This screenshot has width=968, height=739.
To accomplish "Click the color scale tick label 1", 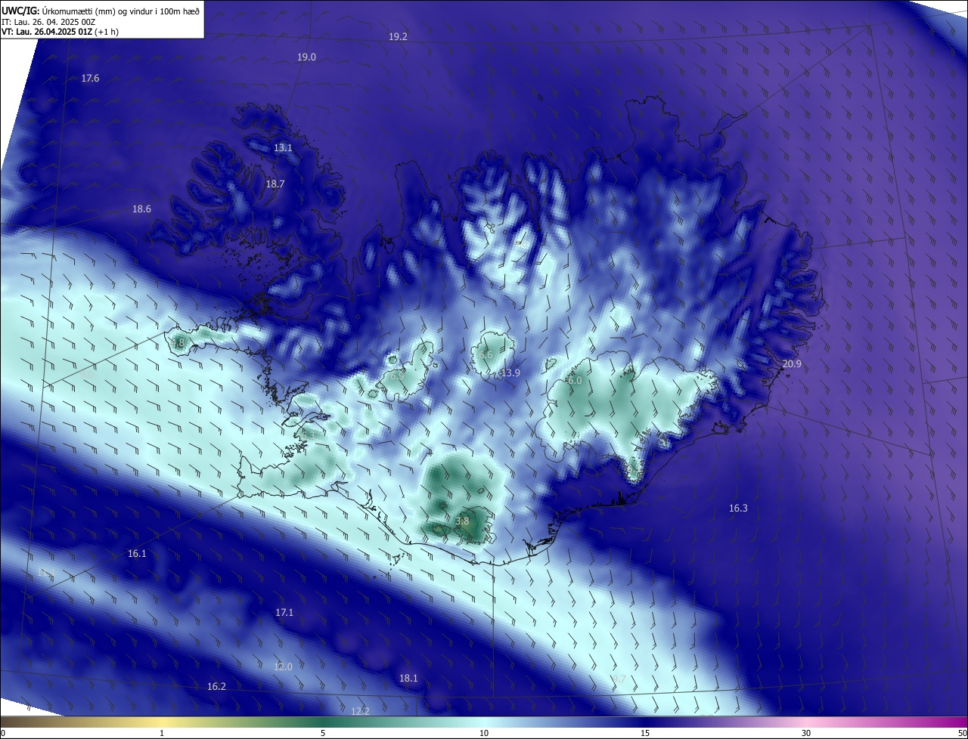I will click(x=162, y=733).
